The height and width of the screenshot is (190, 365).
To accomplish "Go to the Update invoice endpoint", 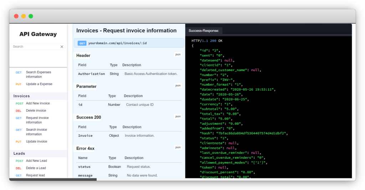I will 36,141.
